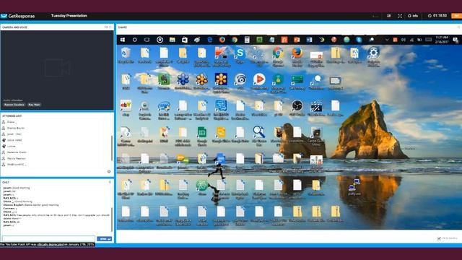
Task: Open Windows Store on the shared taskbar
Action: [185, 40]
